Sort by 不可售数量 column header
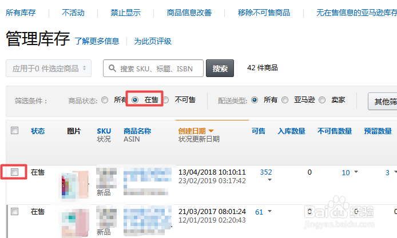397x238 pixels. pyautogui.click(x=335, y=131)
